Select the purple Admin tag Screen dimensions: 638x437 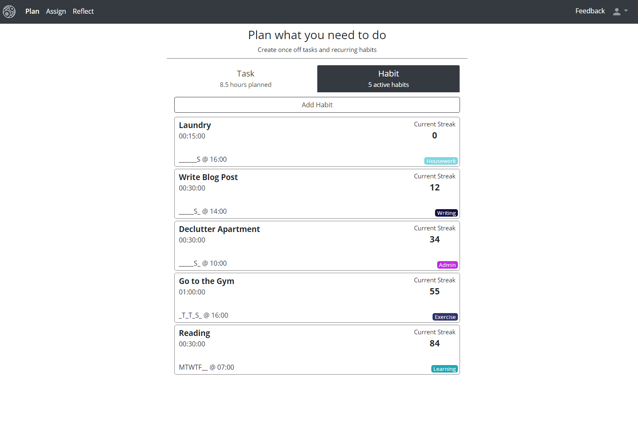coord(447,265)
